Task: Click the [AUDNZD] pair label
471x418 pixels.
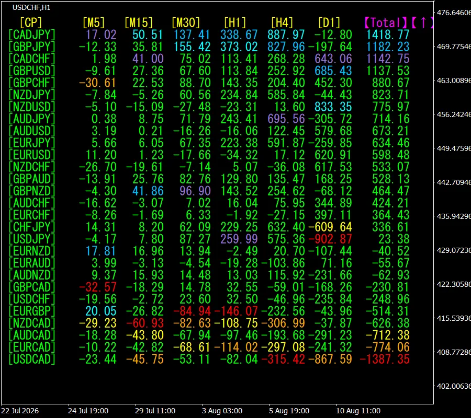Action: (x=32, y=275)
